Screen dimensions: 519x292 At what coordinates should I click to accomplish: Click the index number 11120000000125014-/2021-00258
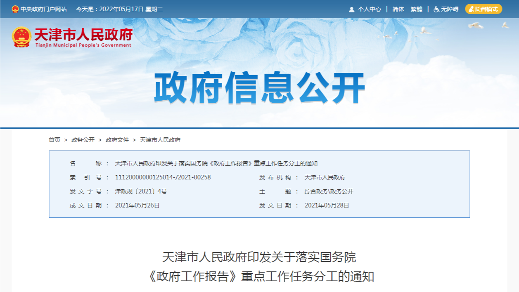[163, 177]
